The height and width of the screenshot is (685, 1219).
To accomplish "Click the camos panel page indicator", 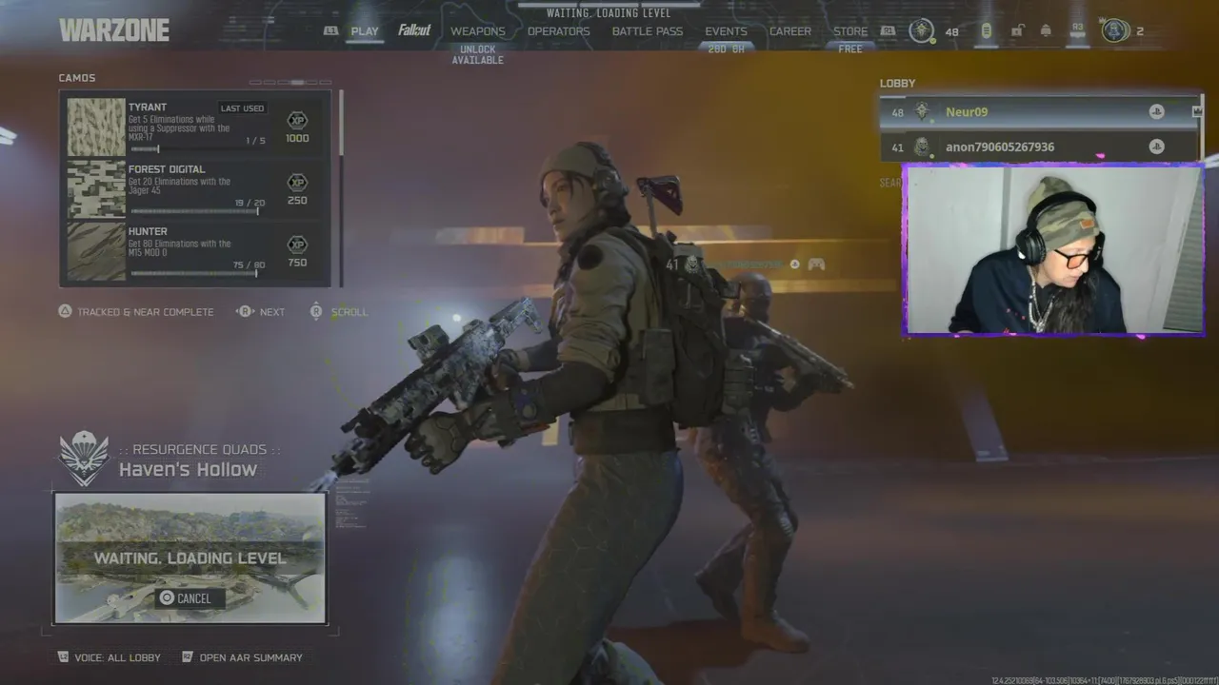I will tap(290, 83).
